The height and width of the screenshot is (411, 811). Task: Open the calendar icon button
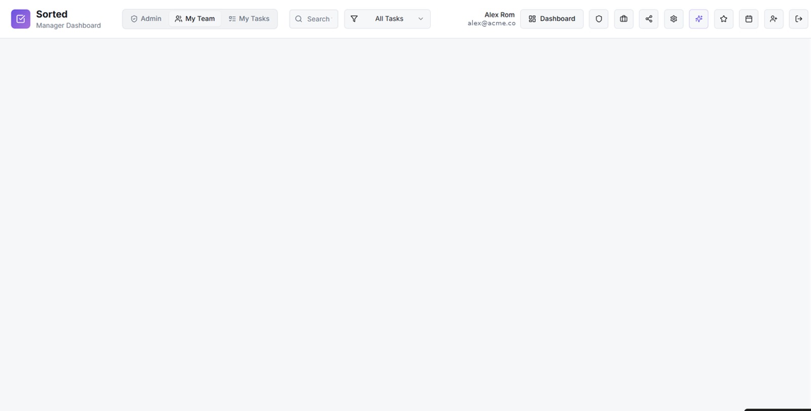coord(749,19)
